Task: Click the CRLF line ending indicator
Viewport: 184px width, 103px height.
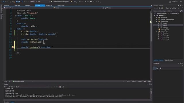Action: (x=149, y=81)
